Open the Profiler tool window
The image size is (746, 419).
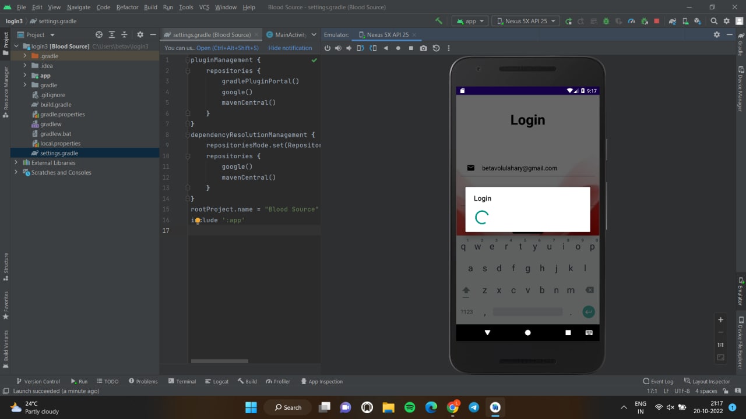point(277,382)
